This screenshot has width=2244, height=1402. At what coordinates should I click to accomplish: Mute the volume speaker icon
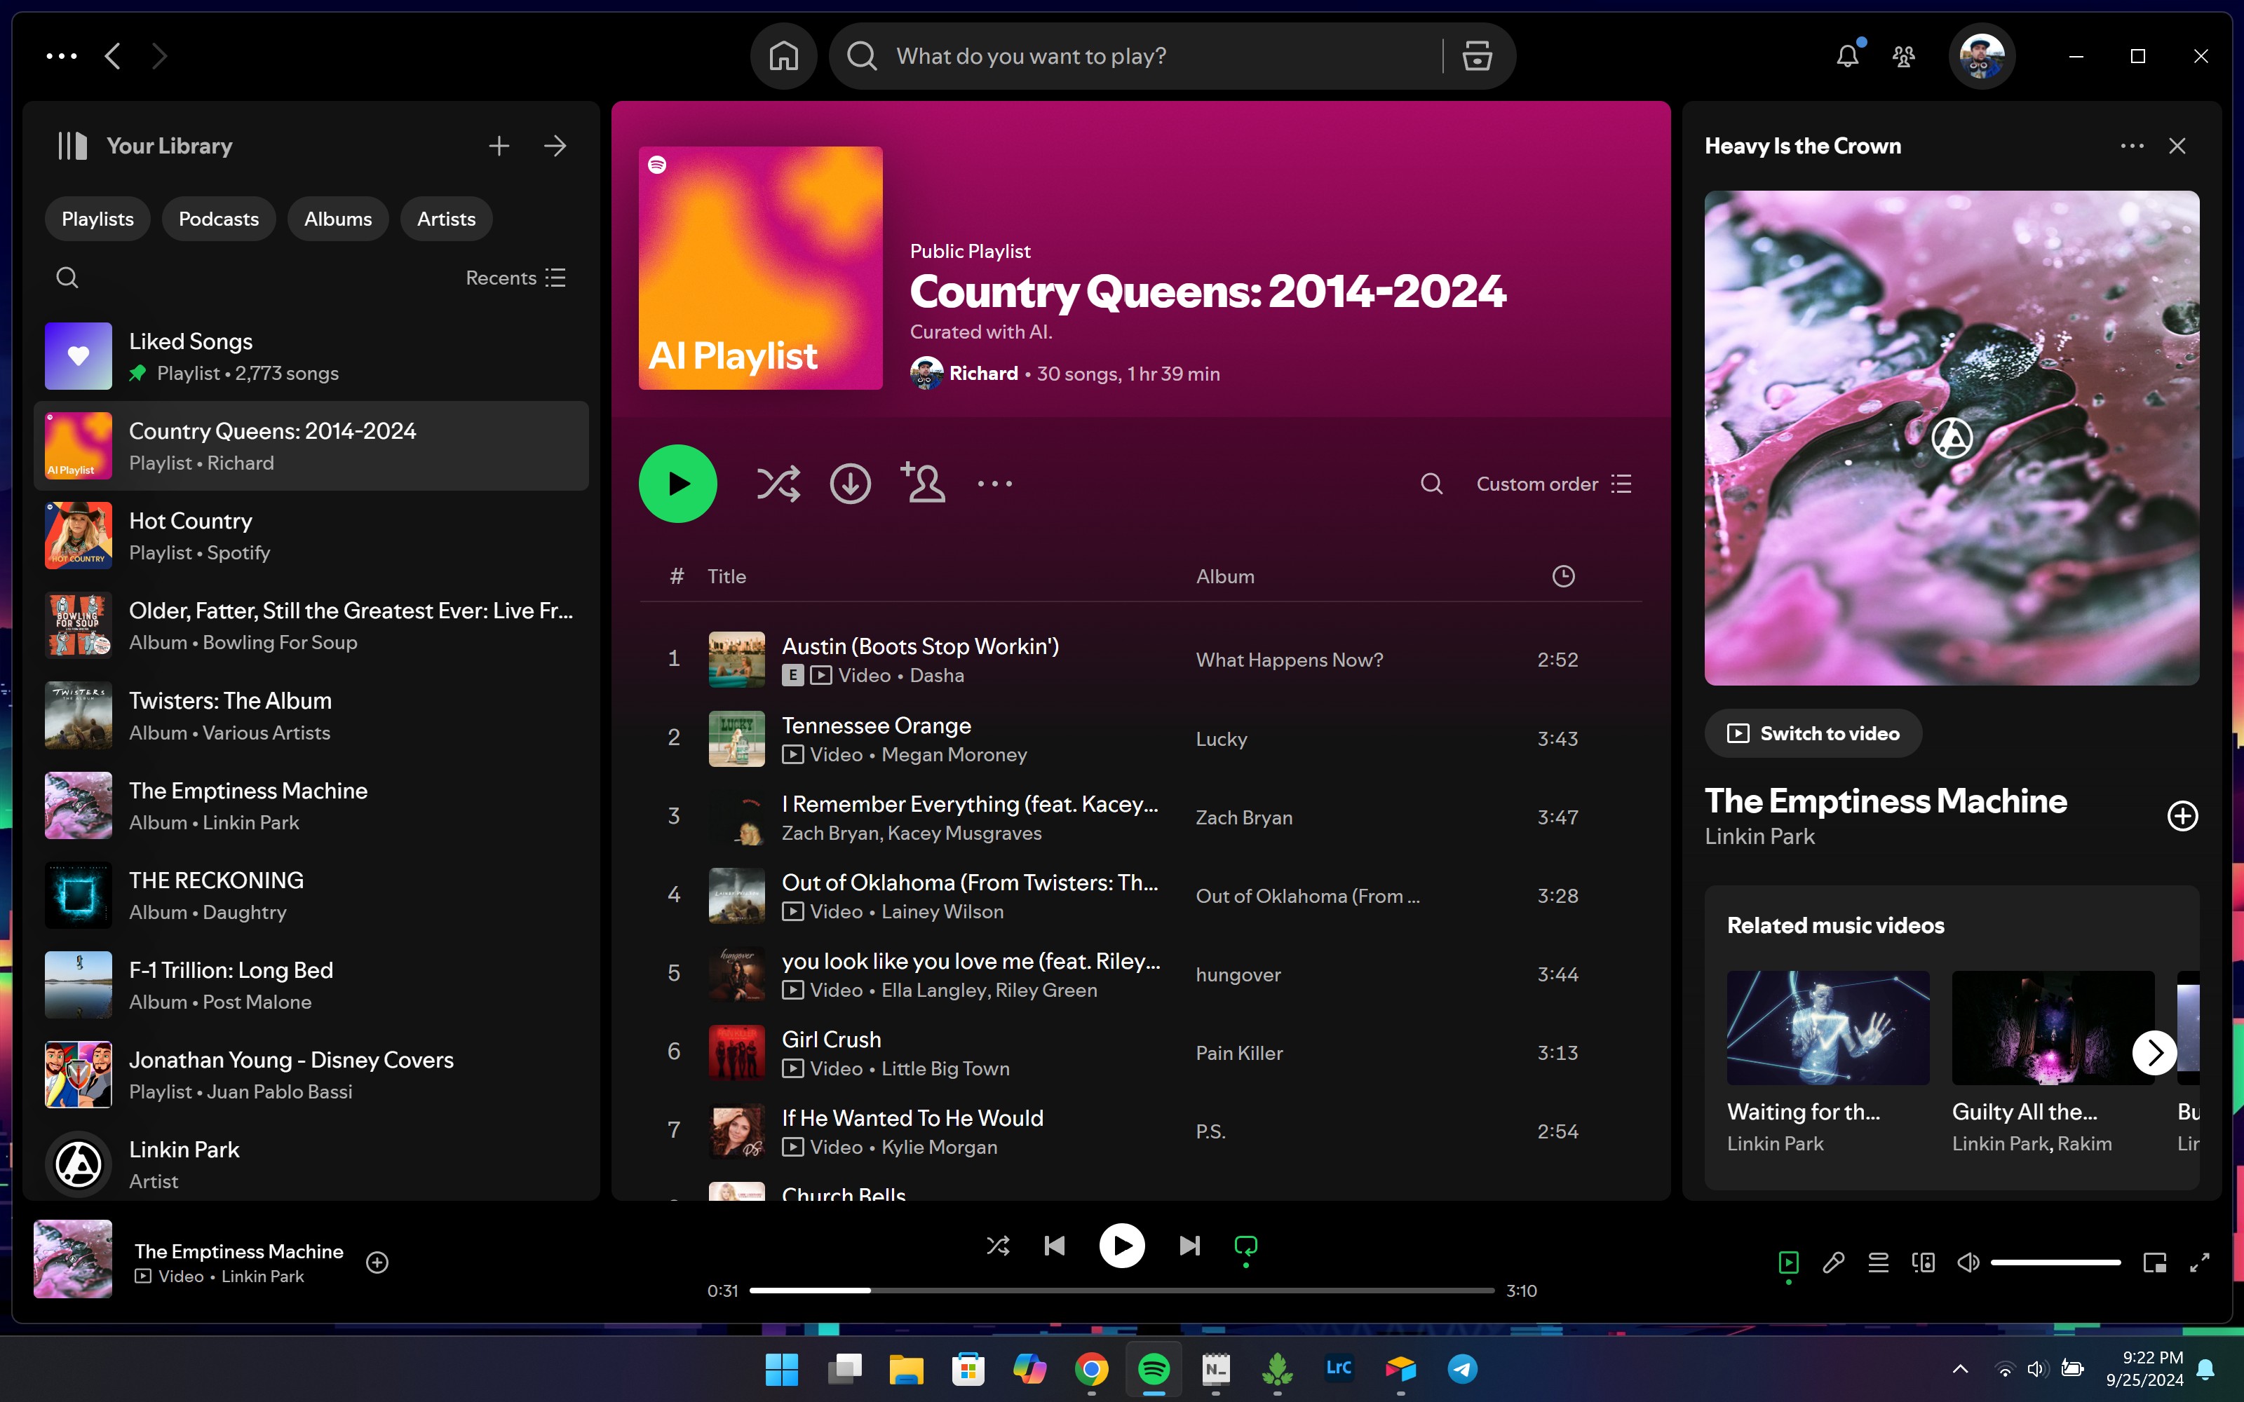coord(1968,1262)
